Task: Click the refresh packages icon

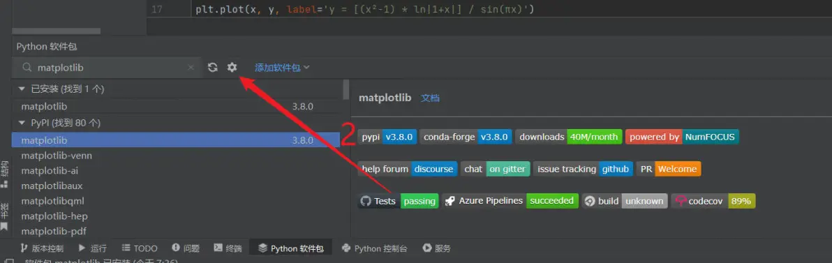Action: pos(213,68)
